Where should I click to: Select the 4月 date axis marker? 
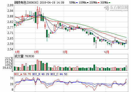click(107, 52)
